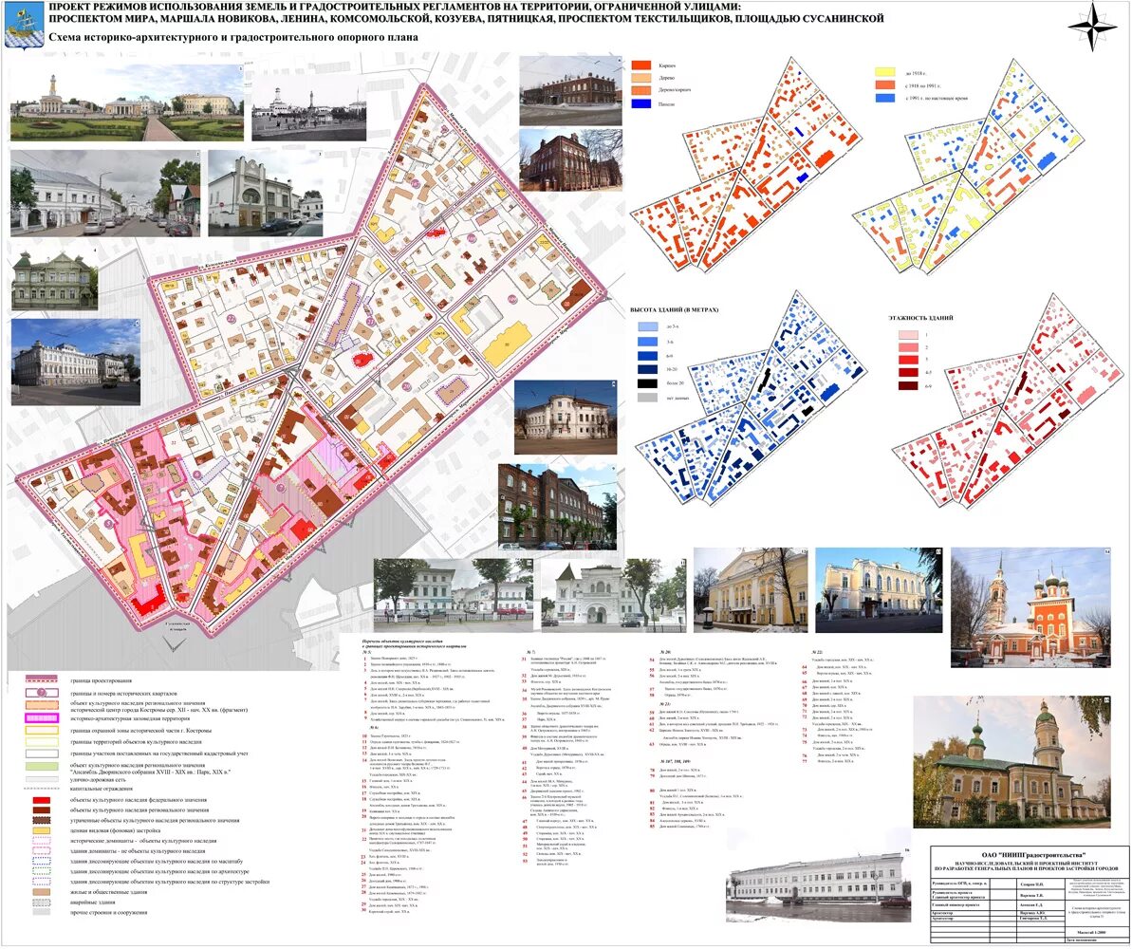
Task: Open the red-and-white Orthodox church photo
Action: point(1030,606)
